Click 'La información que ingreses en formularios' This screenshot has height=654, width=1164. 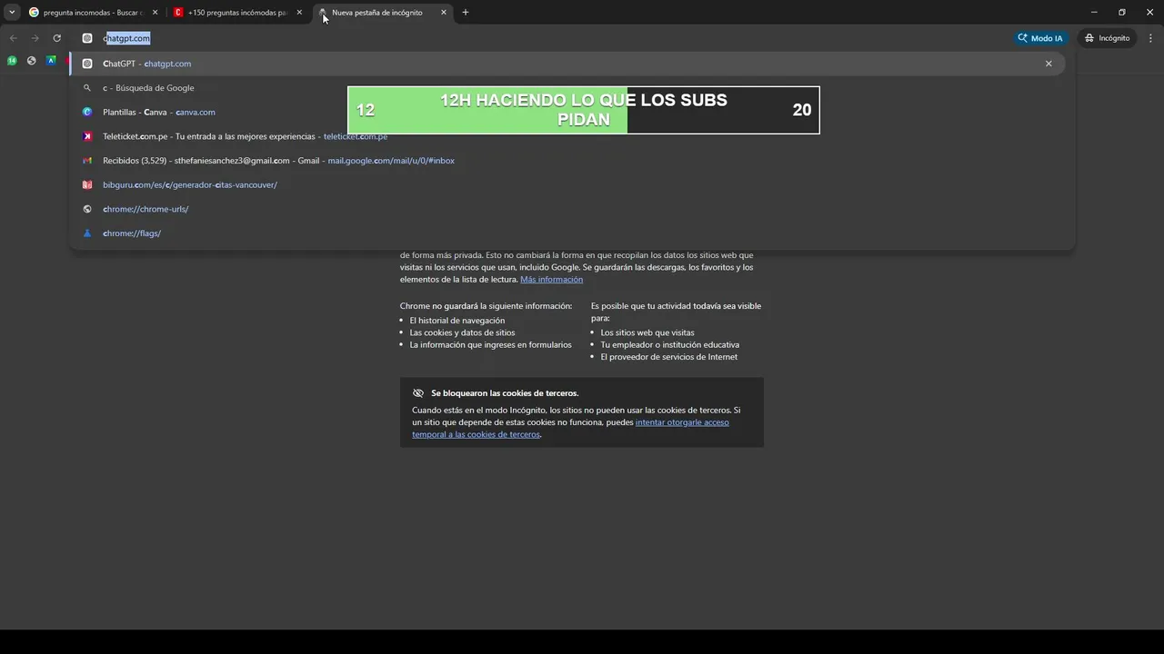pyautogui.click(x=490, y=345)
